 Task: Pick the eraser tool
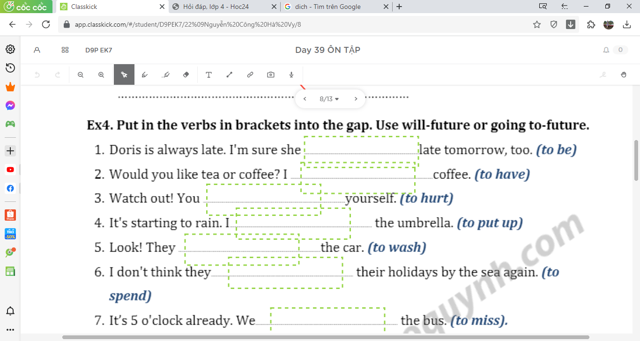point(186,74)
